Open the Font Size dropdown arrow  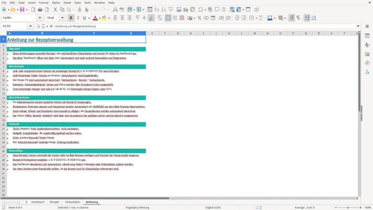click(62, 17)
